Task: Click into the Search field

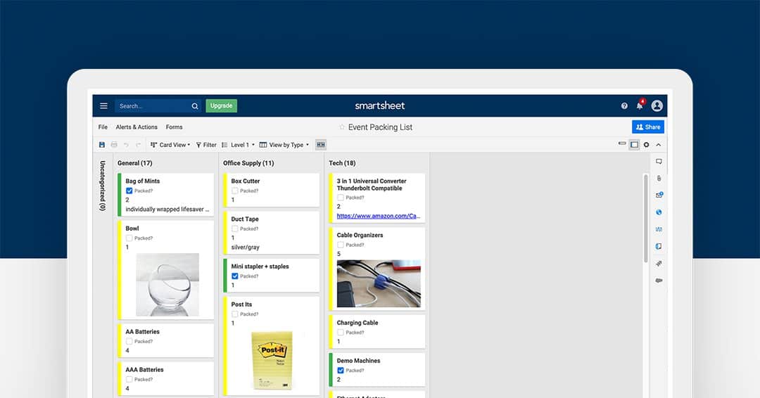Action: tap(153, 106)
